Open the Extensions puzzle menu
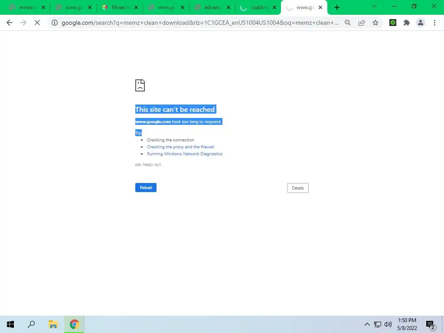Viewport: 444px width, 333px height. click(x=407, y=23)
